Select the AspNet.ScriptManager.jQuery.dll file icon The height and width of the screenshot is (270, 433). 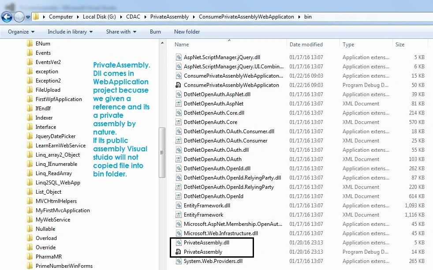tap(179, 57)
